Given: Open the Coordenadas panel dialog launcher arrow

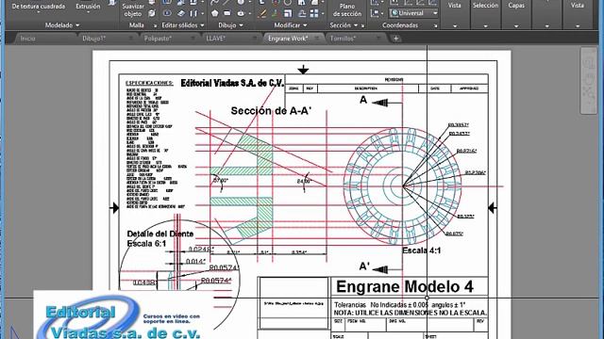Looking at the screenshot, I should [436, 26].
